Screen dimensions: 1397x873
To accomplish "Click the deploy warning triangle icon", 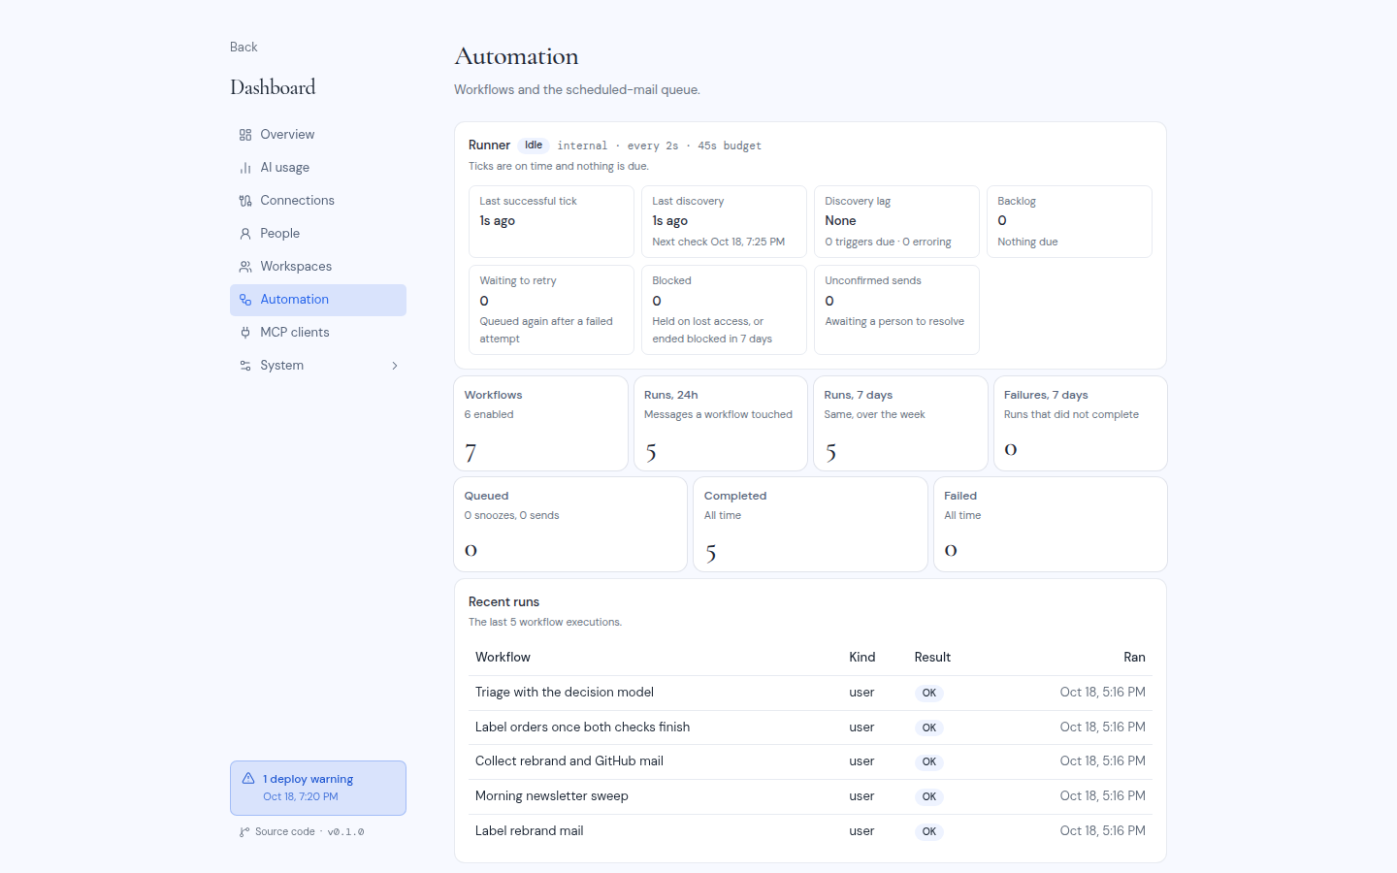I will click(x=248, y=778).
